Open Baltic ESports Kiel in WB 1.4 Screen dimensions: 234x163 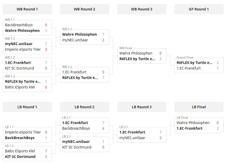20,87
